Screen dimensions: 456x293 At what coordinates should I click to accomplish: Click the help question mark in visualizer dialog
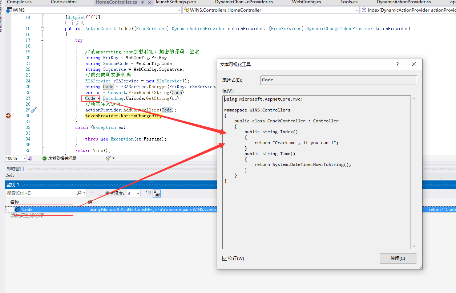398,64
